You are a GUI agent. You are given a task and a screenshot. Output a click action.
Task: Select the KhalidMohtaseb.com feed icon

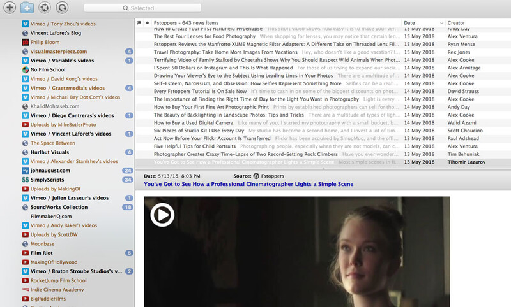(x=25, y=106)
